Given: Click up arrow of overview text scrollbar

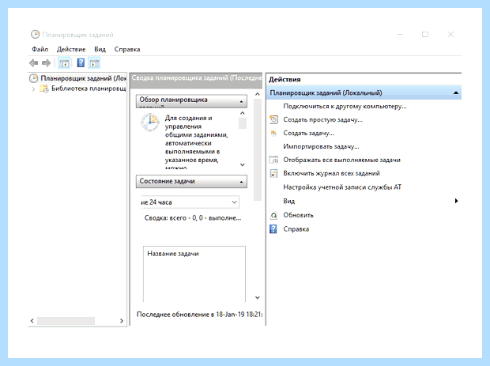Looking at the screenshot, I should (x=242, y=113).
